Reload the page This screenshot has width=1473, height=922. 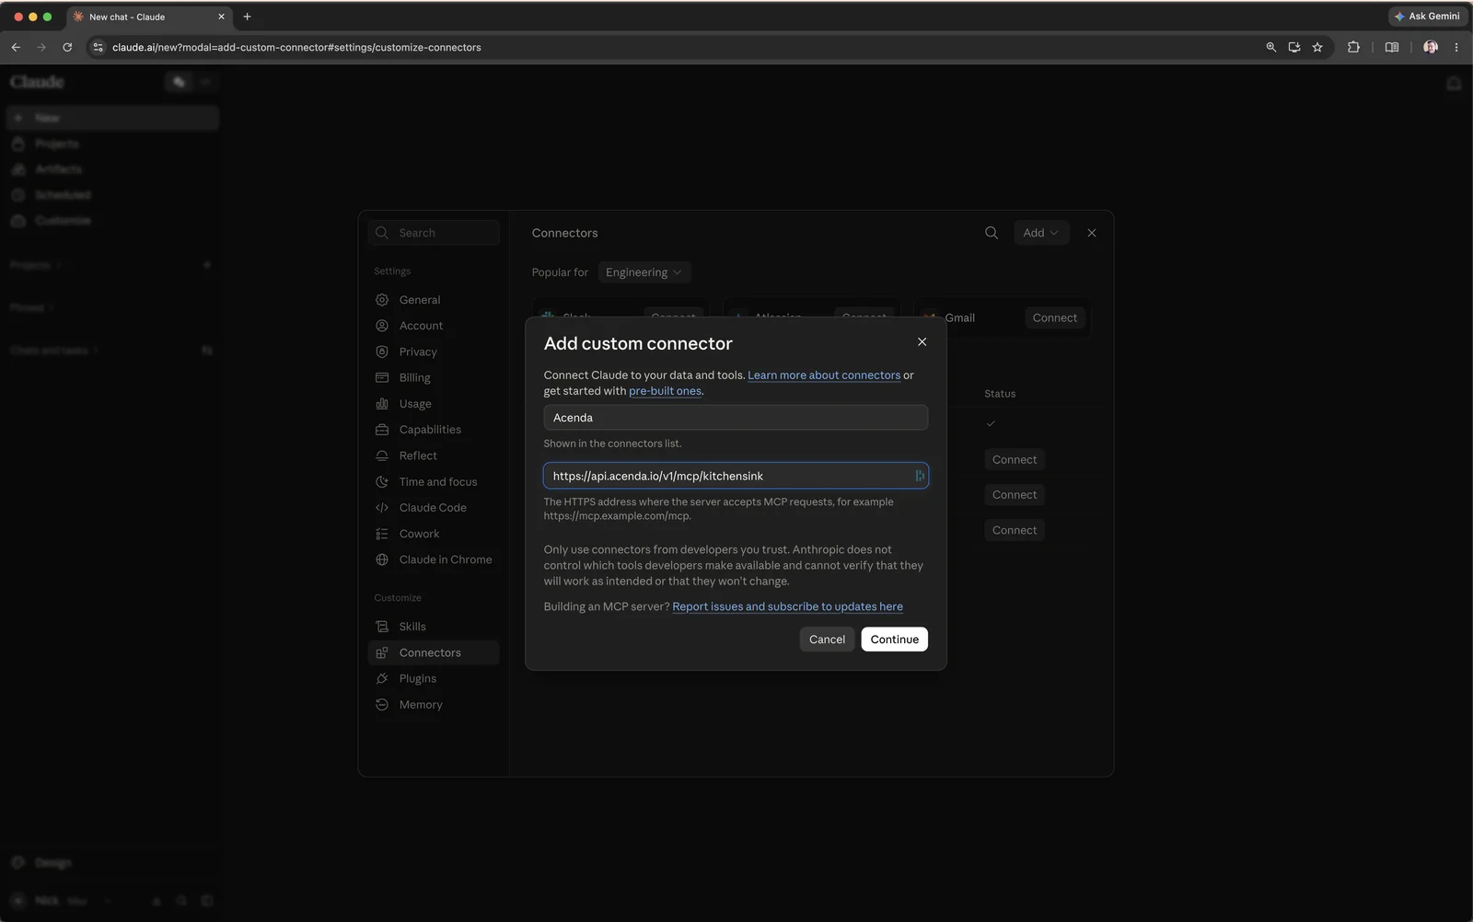(67, 47)
